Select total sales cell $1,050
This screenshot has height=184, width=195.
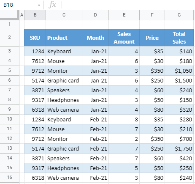179,71
